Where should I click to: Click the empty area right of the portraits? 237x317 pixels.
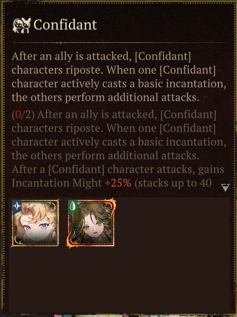[173, 223]
